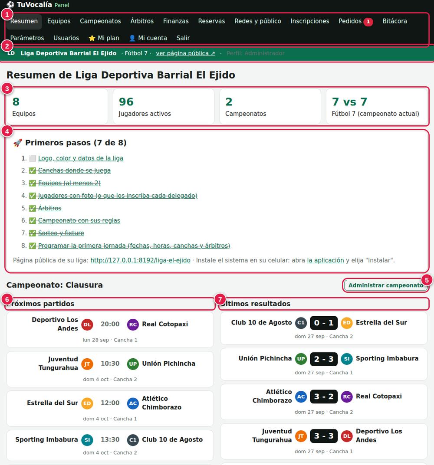The width and height of the screenshot is (434, 465).
Task: Go to Campeonatos in the navigation bar
Action: pyautogui.click(x=100, y=21)
